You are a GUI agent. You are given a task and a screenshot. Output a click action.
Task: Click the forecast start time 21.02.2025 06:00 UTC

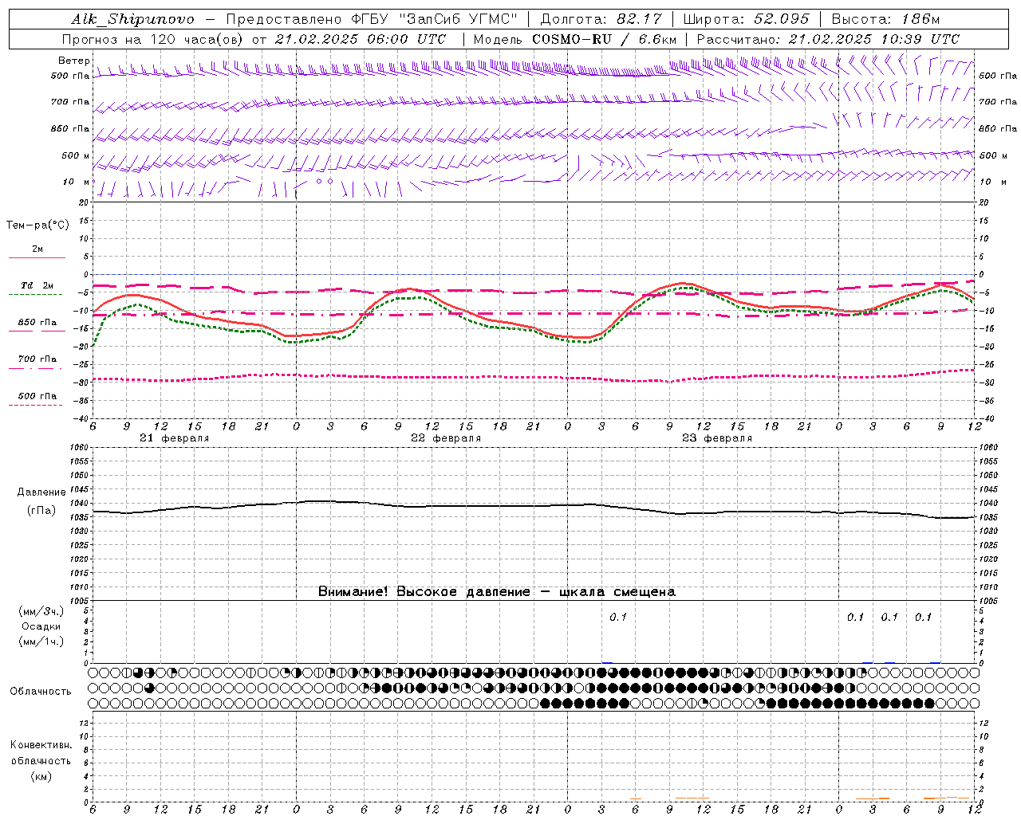360,39
